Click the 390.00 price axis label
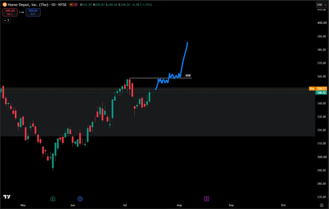 click(x=322, y=36)
